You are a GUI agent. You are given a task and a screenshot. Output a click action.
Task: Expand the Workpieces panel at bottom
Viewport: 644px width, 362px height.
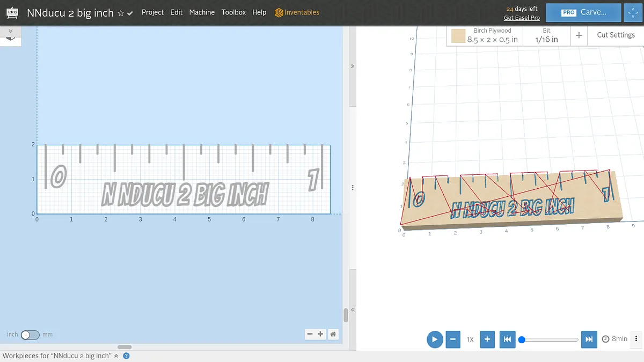point(116,356)
